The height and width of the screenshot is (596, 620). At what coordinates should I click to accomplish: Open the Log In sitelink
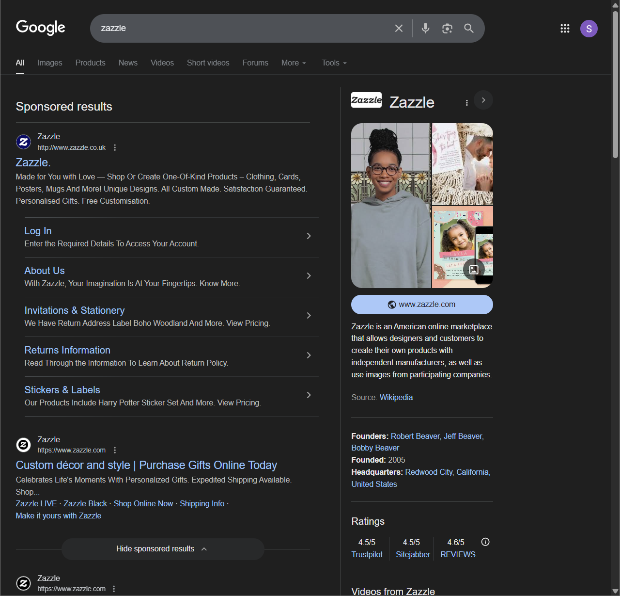point(38,231)
